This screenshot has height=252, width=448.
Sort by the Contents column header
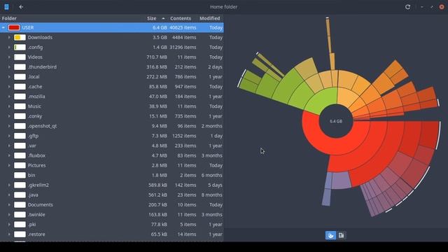(181, 18)
